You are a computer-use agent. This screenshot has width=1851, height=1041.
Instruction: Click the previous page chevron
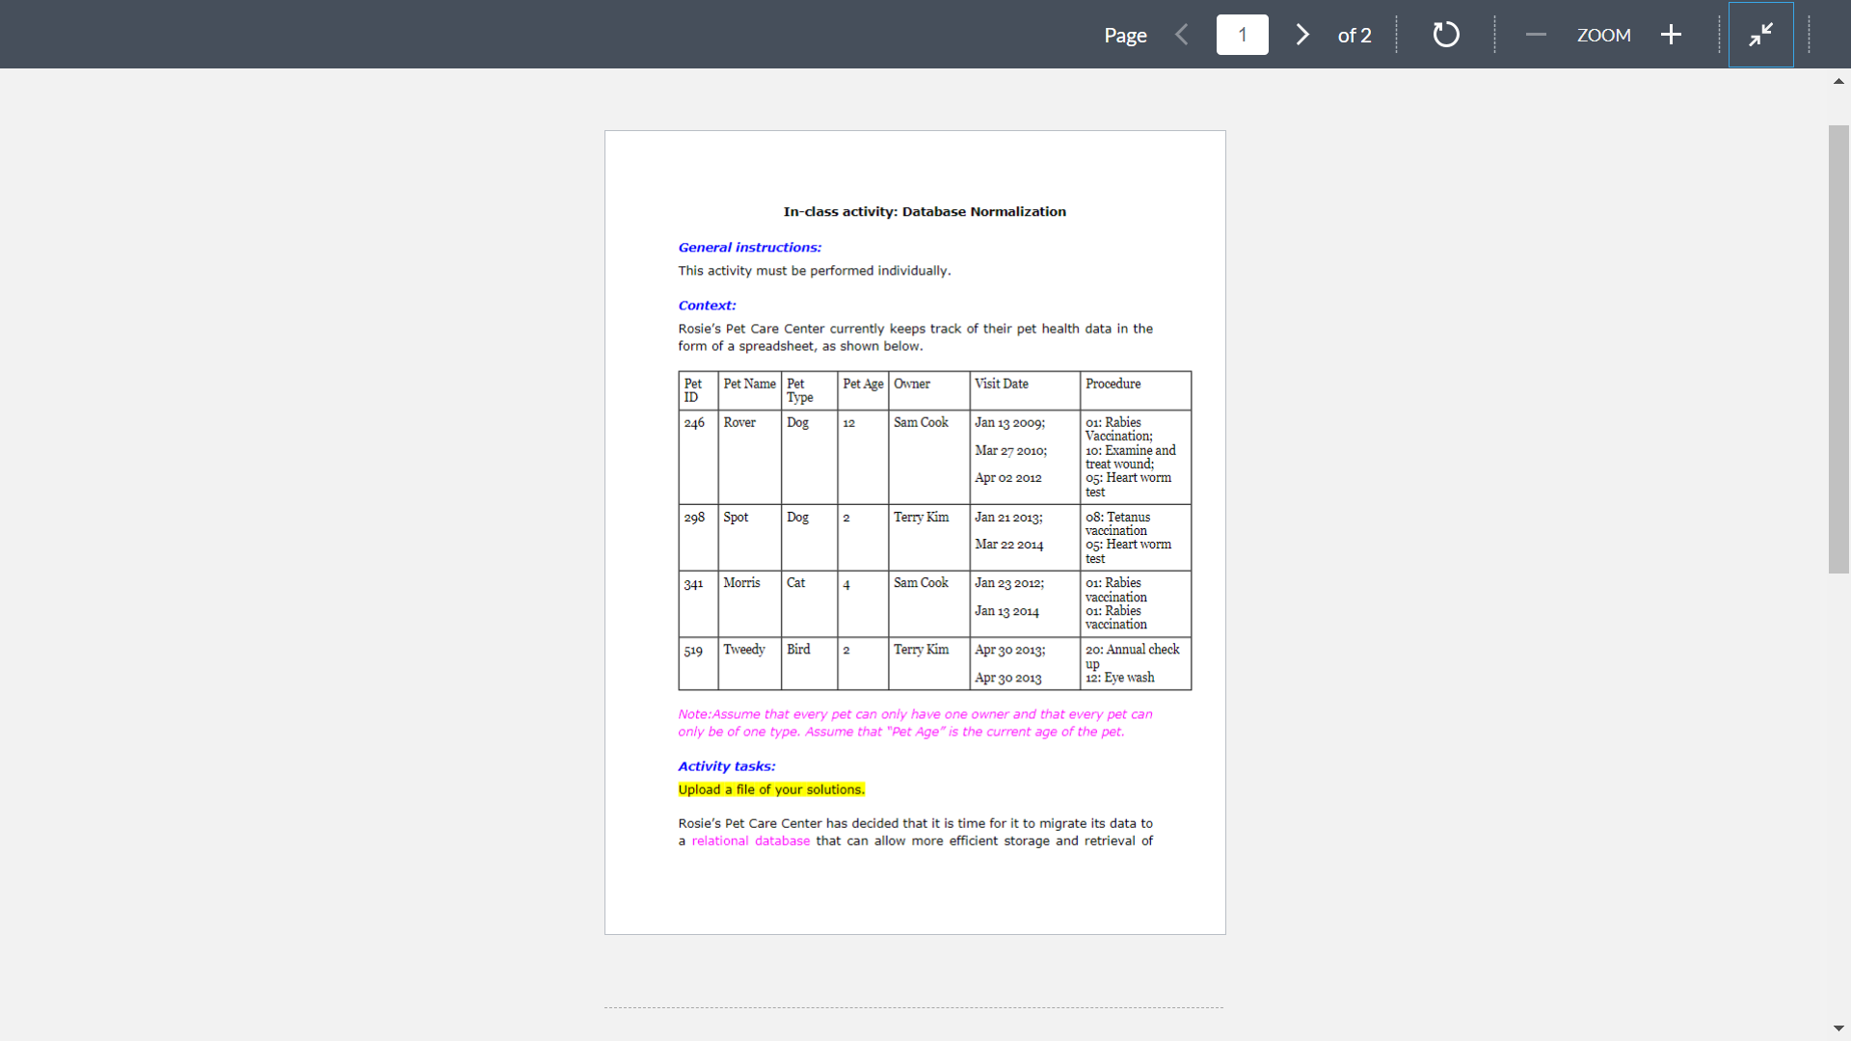[1181, 35]
